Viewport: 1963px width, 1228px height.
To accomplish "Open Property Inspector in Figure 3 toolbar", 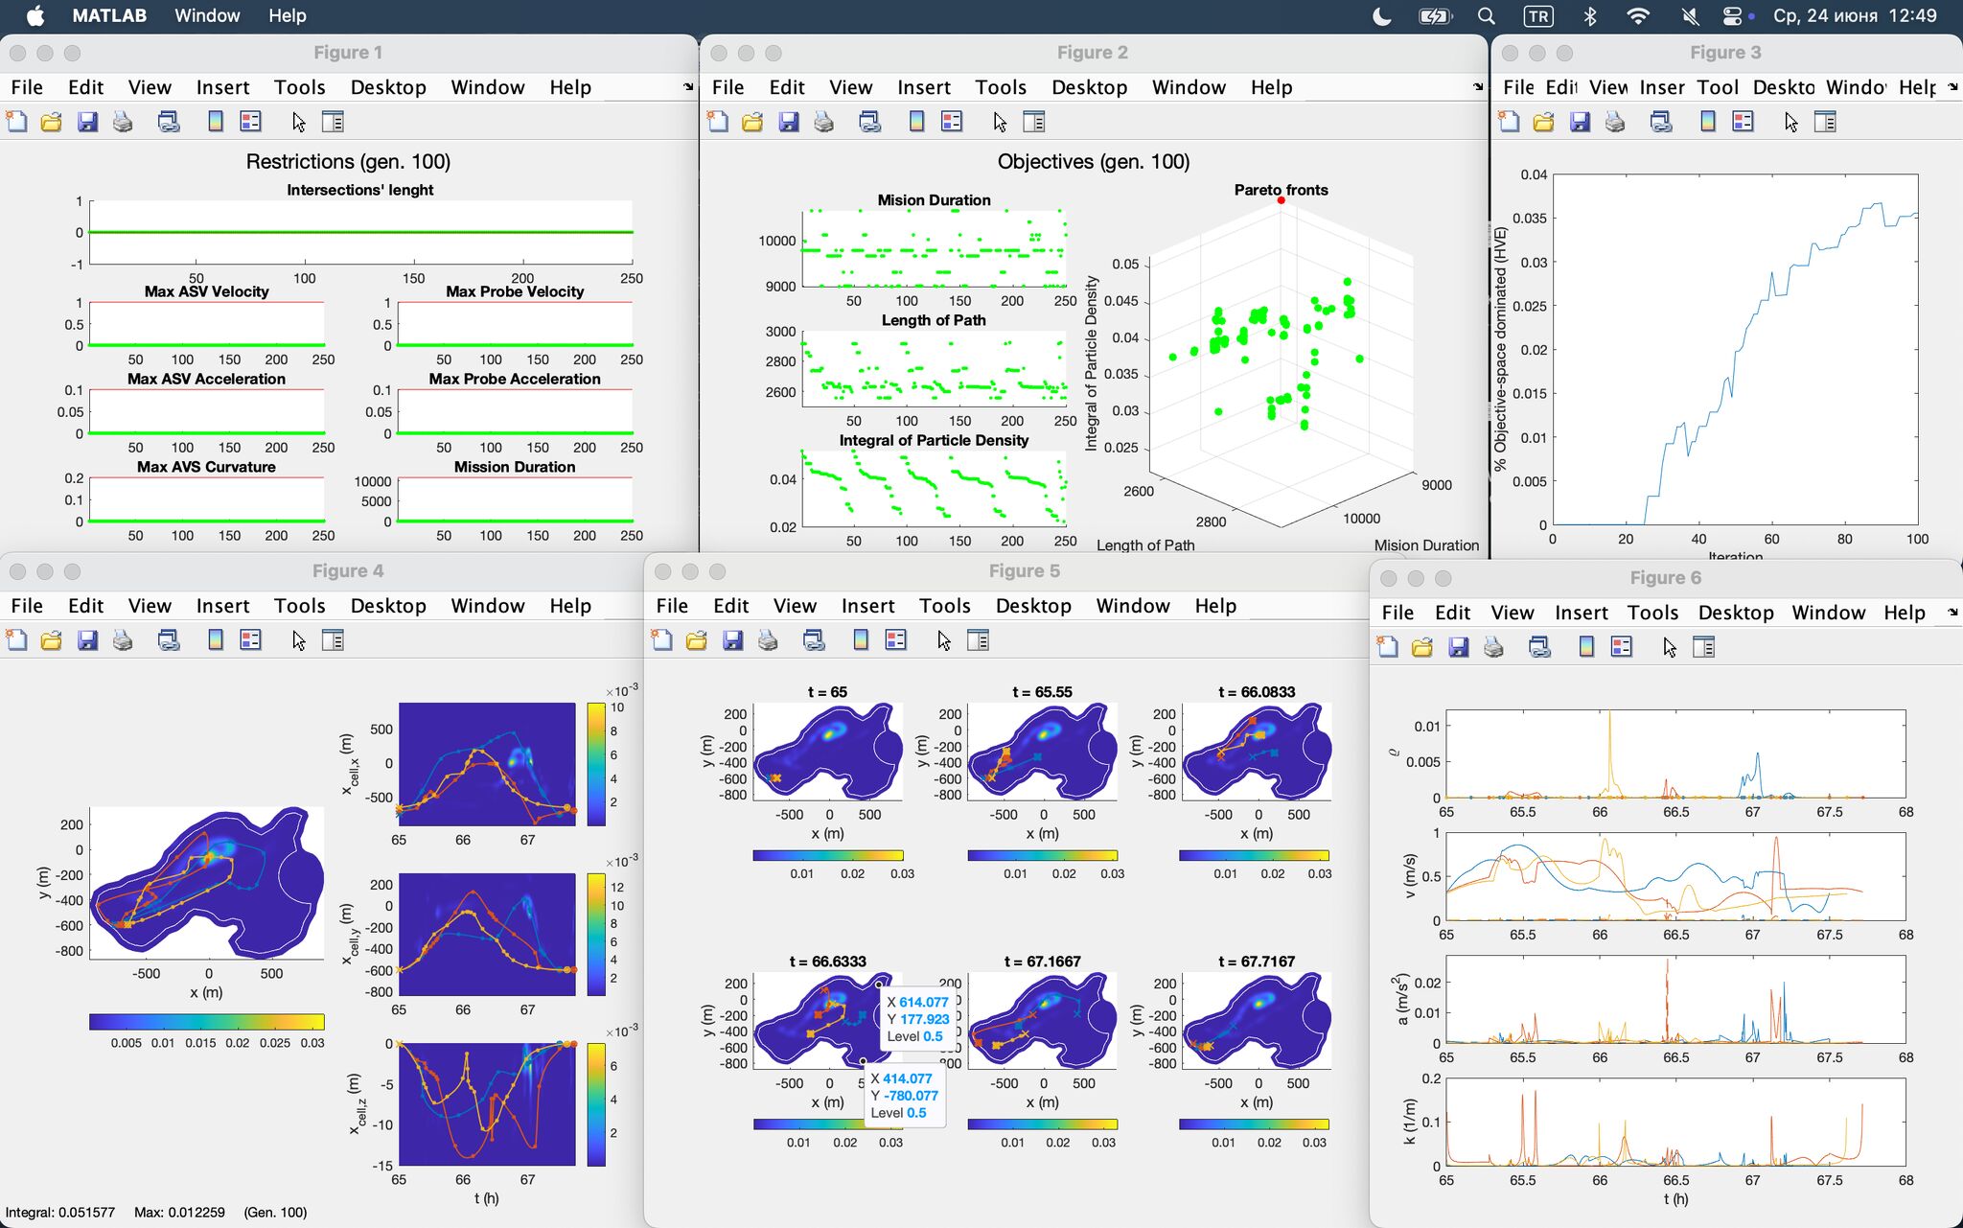I will coord(1825,122).
